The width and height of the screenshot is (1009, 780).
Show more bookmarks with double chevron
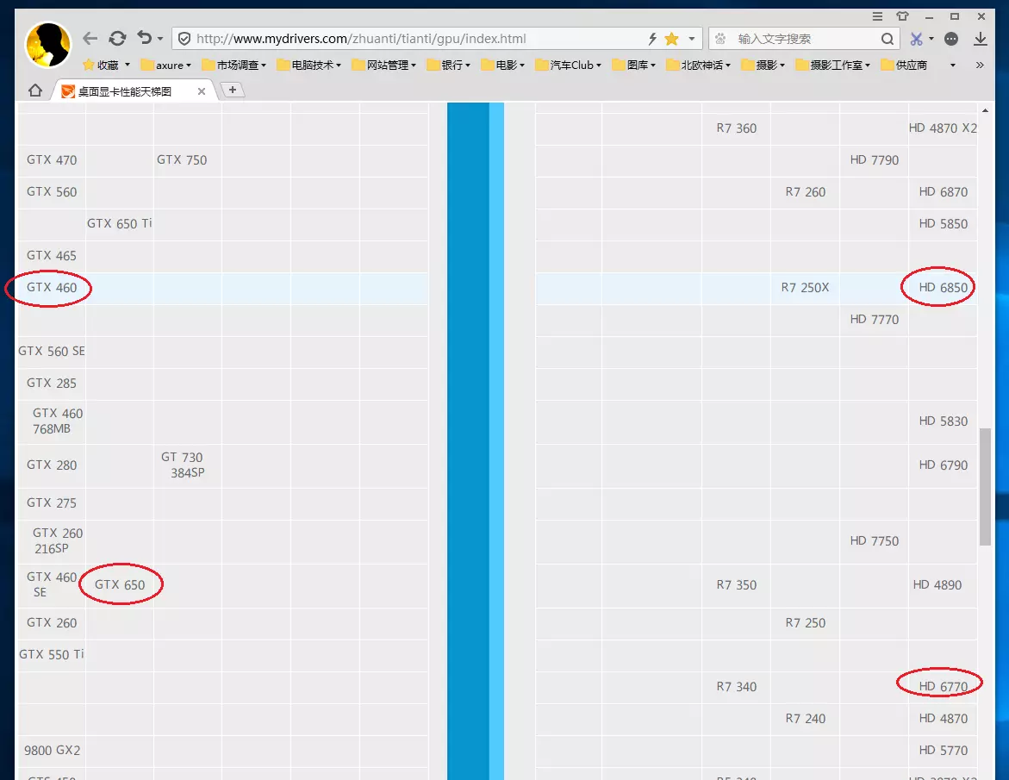click(980, 65)
